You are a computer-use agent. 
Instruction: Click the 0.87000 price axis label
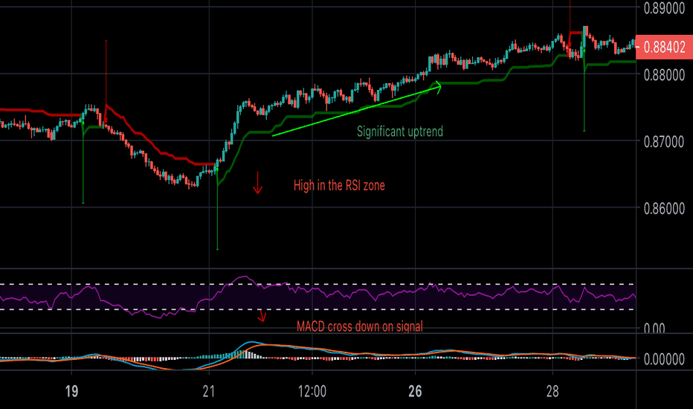[664, 141]
